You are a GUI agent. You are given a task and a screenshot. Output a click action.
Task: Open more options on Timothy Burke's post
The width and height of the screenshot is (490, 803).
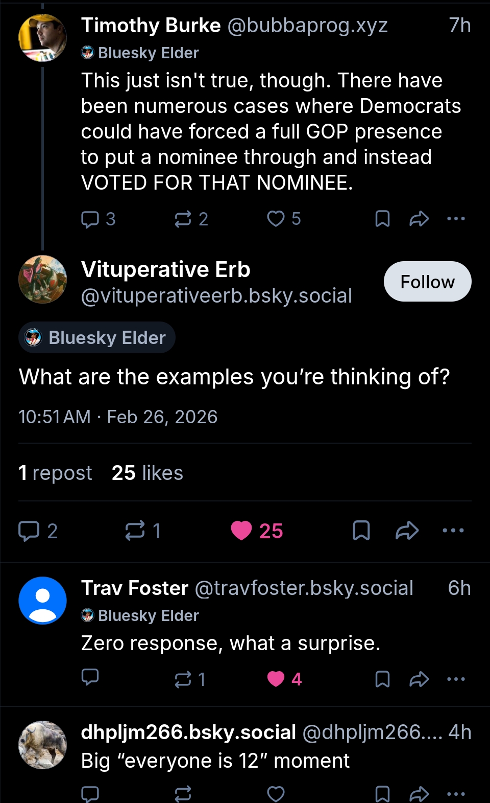456,219
